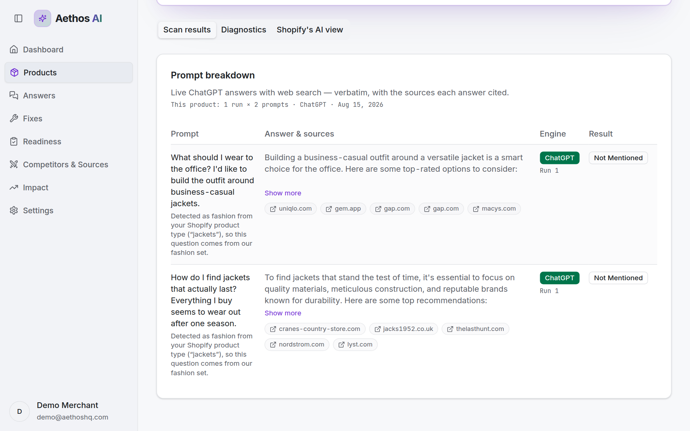690x431 pixels.
Task: Expand Show more for durable jackets answer
Action: pos(283,313)
